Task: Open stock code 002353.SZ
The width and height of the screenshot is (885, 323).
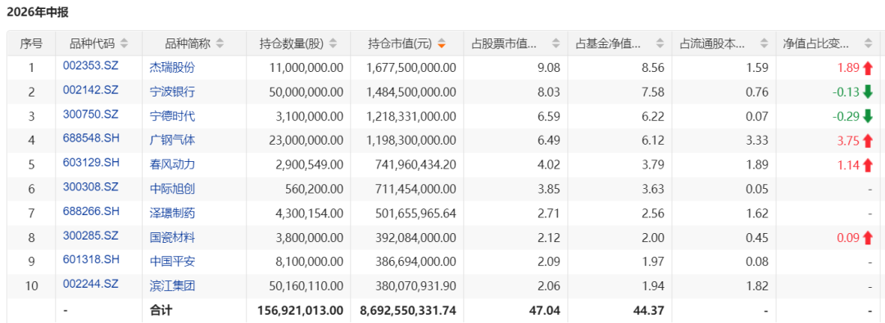Action: click(x=91, y=66)
